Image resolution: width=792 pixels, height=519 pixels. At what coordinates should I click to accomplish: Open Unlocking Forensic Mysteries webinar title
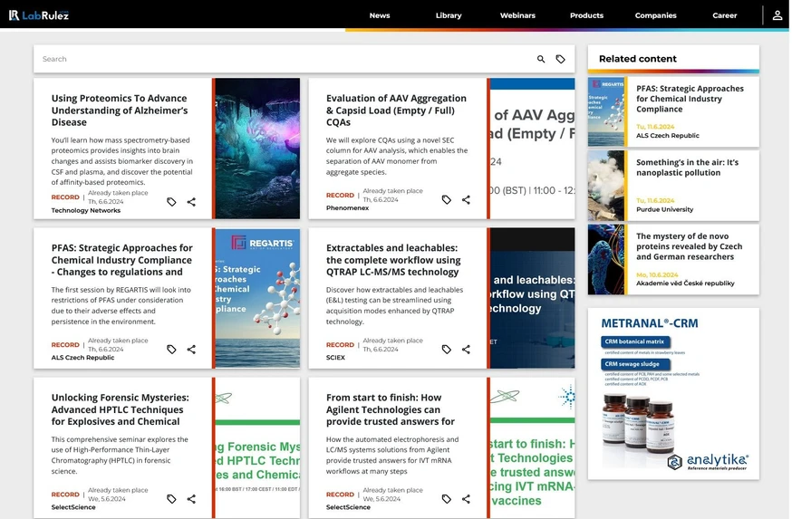coord(121,408)
